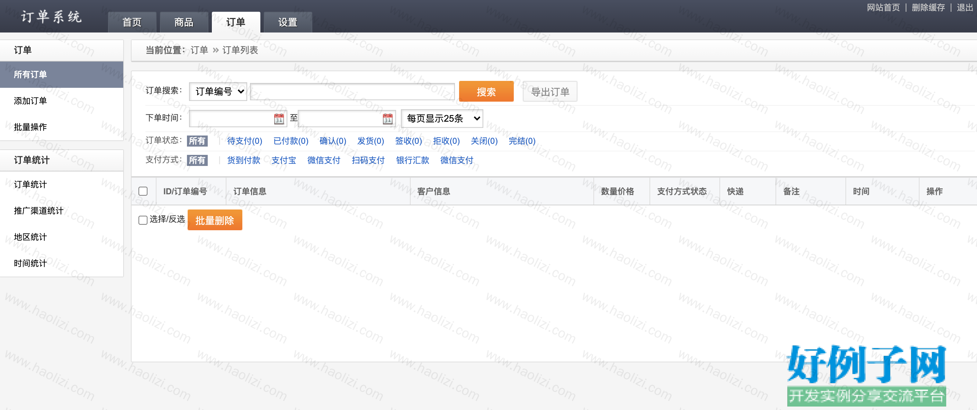Screen dimensions: 977x410
Task: Filter orders by 签收(0) status
Action: click(409, 141)
